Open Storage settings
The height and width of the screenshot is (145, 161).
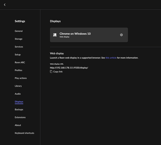19,39
